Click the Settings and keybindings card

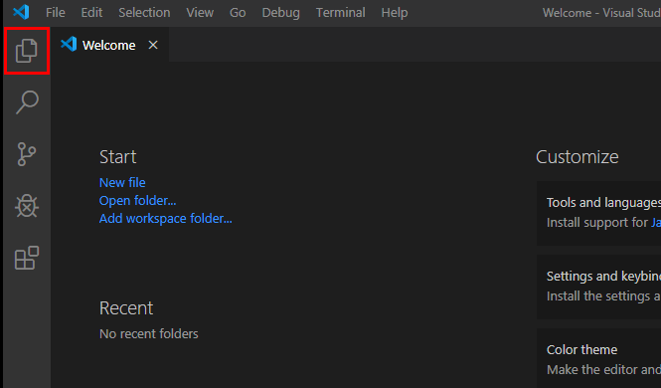pyautogui.click(x=598, y=287)
